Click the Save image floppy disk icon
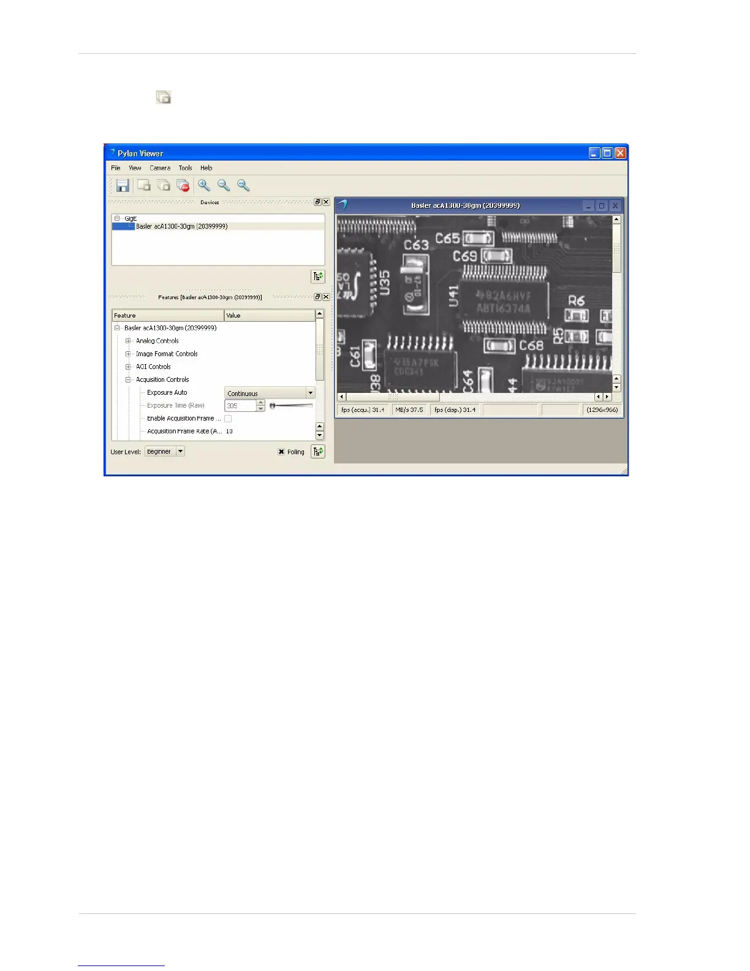This screenshot has width=750, height=971. (123, 185)
